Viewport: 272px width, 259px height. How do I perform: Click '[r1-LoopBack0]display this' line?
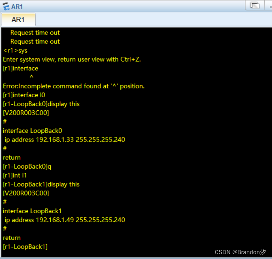(x=41, y=104)
